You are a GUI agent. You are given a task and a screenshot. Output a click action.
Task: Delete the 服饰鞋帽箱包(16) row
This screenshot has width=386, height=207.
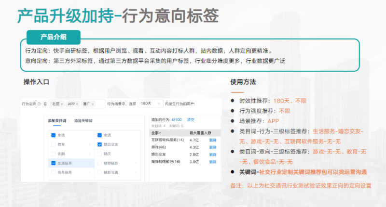click(213, 162)
